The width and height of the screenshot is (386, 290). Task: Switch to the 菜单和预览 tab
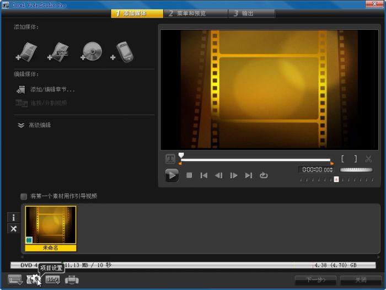[x=187, y=13]
